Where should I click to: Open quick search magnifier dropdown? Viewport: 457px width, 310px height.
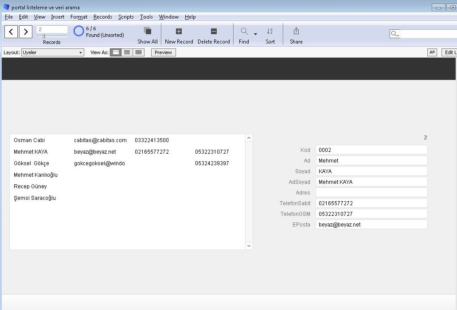point(395,34)
